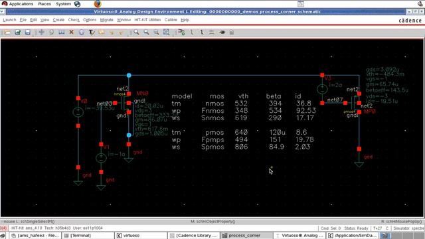The width and height of the screenshot is (425, 239).
Task: Launch Firefox from the top panel
Action: tap(98, 4)
